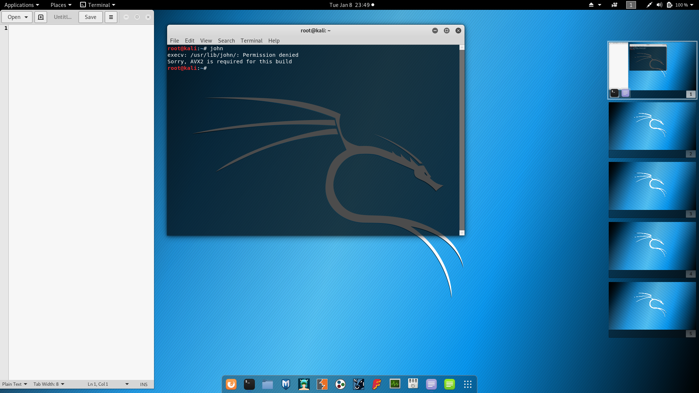Click 'Sorry, AVX2 is required for this build'
Viewport: 699px width, 393px height.
coord(230,61)
